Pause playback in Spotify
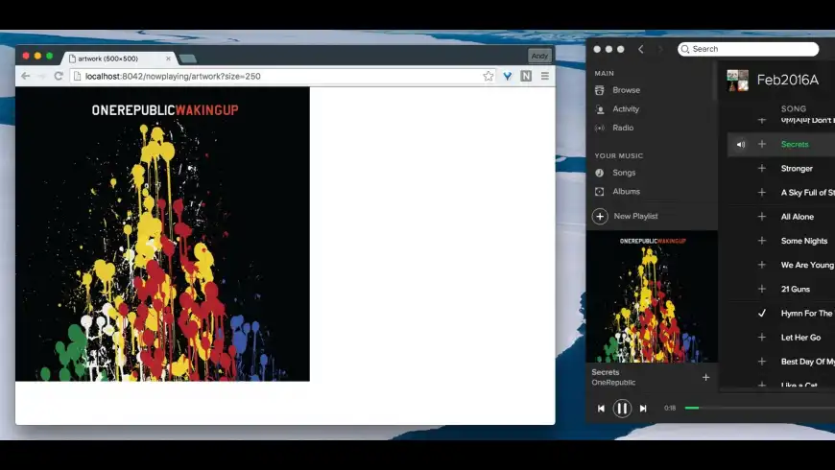The width and height of the screenshot is (835, 470). 622,409
